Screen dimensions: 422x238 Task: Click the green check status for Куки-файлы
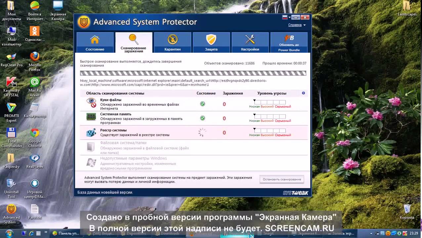click(x=202, y=104)
